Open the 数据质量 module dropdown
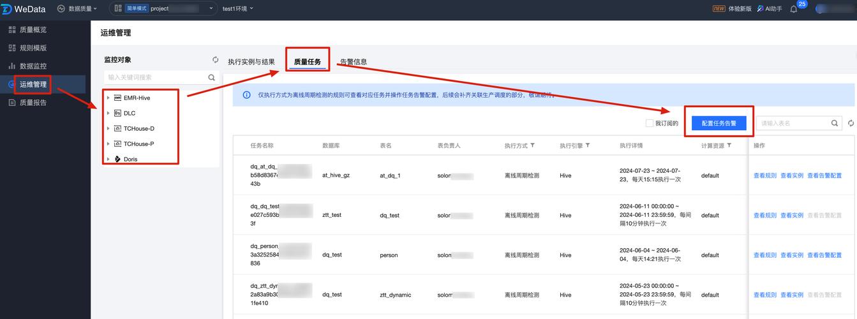857x319 pixels. 77,9
